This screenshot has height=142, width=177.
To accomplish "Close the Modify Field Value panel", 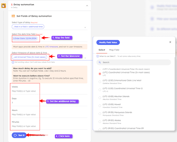I will click(170, 42).
